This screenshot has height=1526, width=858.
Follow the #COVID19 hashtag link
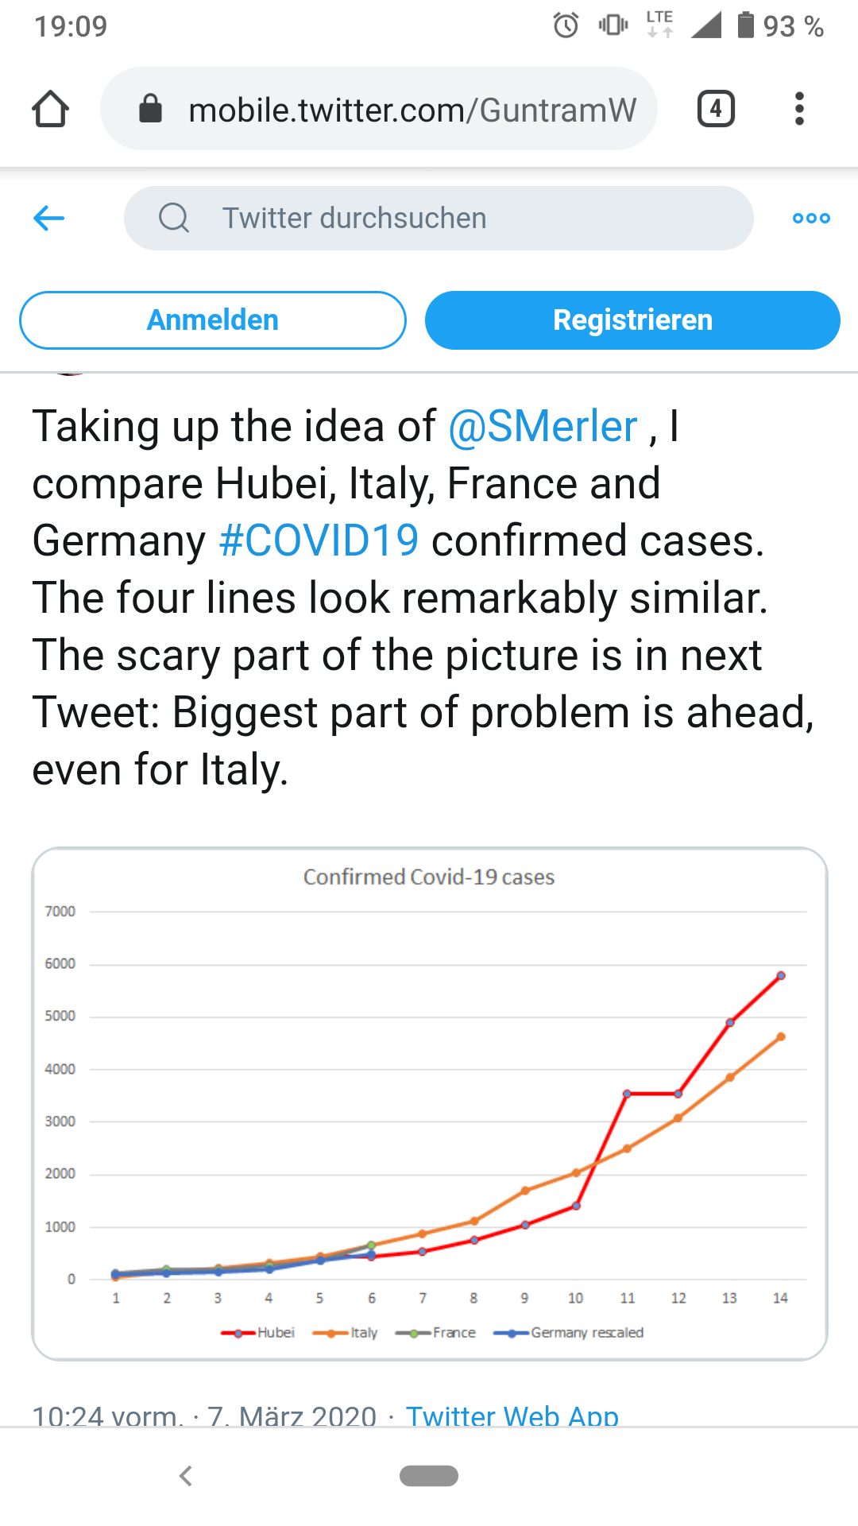coord(319,541)
